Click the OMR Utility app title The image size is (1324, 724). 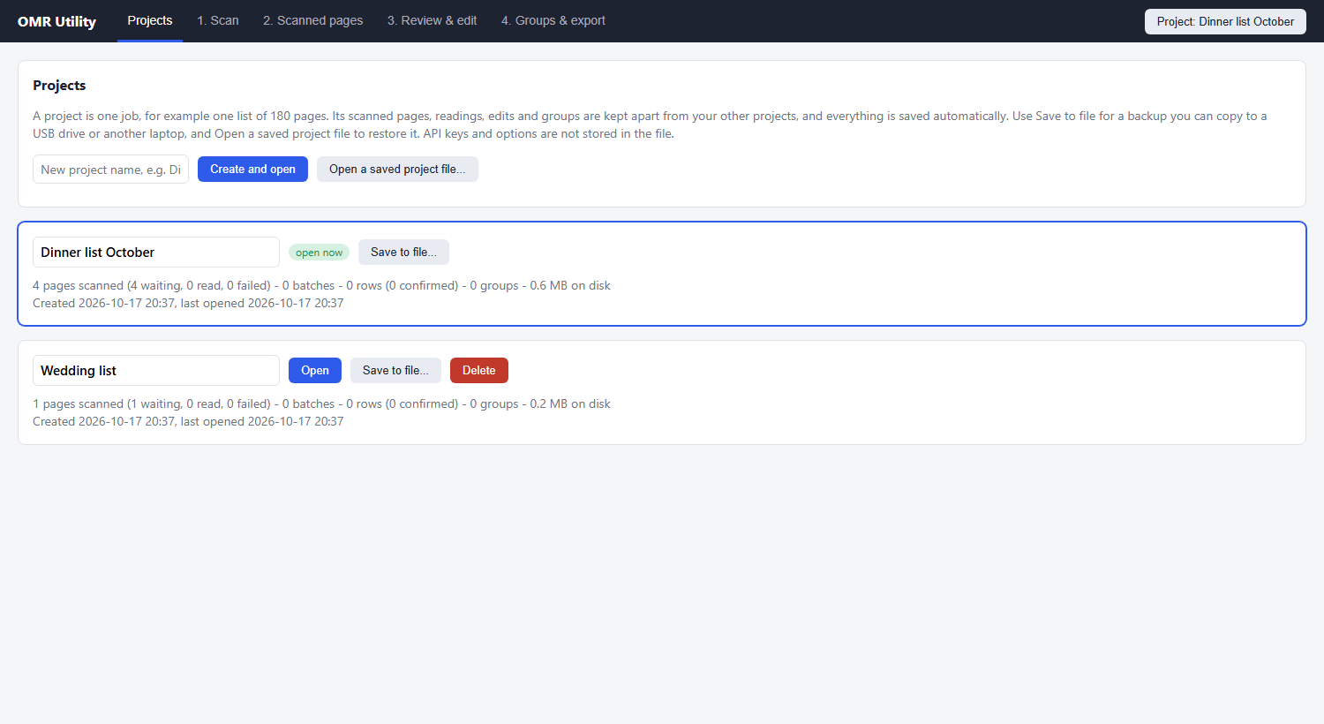pos(56,21)
